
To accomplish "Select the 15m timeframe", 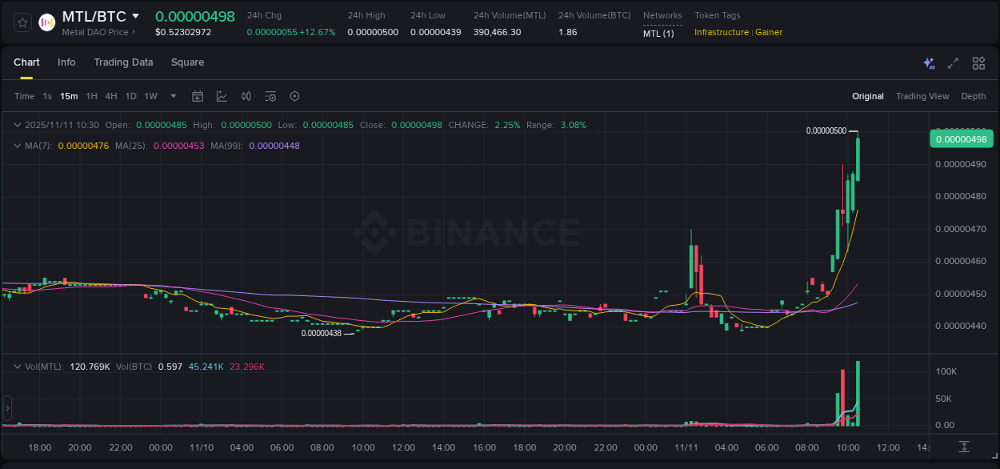I will point(69,96).
